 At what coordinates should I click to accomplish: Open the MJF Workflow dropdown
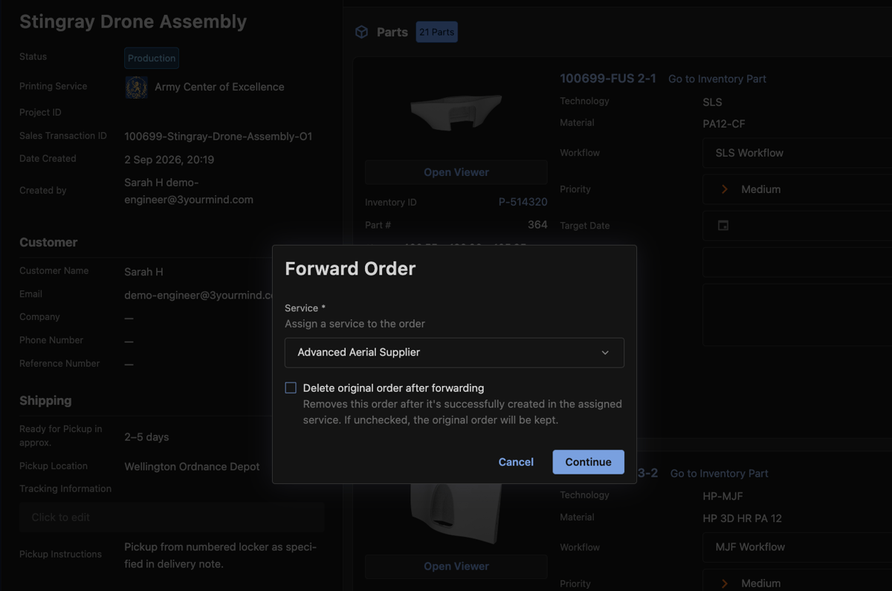(x=797, y=547)
